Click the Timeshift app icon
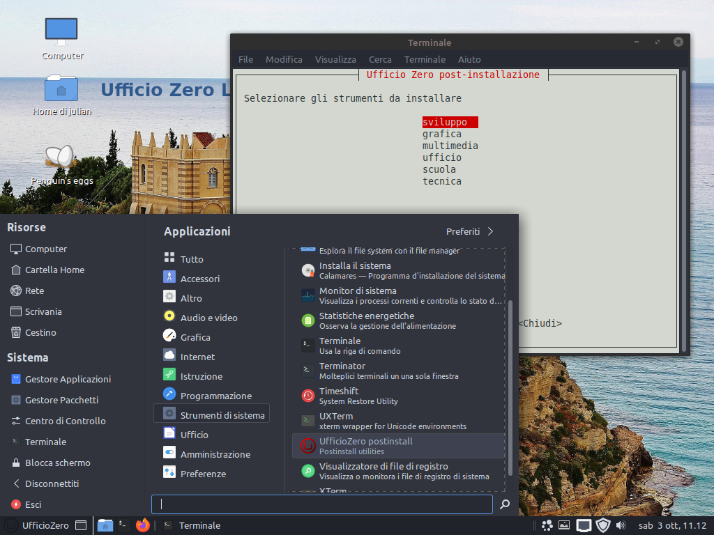714x535 pixels. tap(307, 396)
